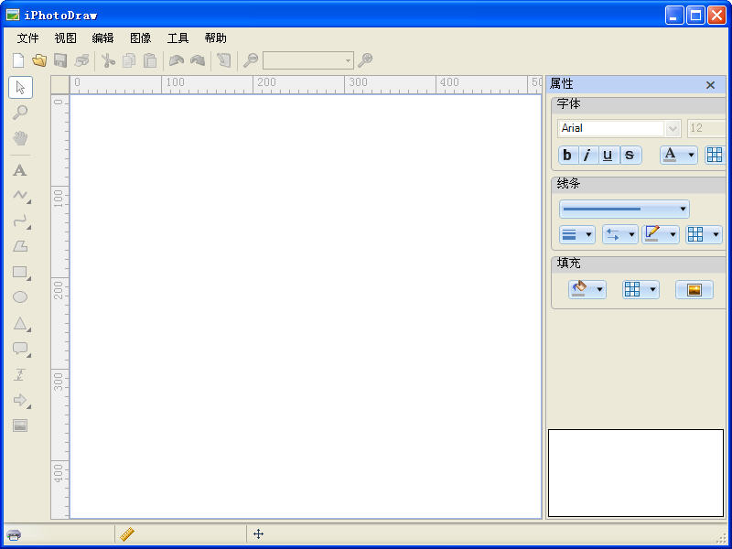
Task: Select the text A tool
Action: (x=19, y=170)
